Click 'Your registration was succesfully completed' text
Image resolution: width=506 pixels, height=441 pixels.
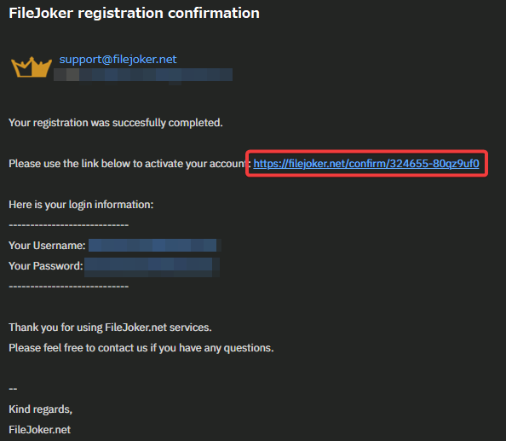116,123
